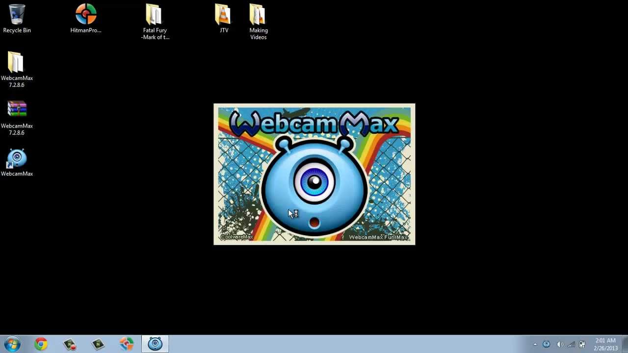
Task: Click the green camera-app taskbar icon next to HitmanPro
Action: [98, 344]
